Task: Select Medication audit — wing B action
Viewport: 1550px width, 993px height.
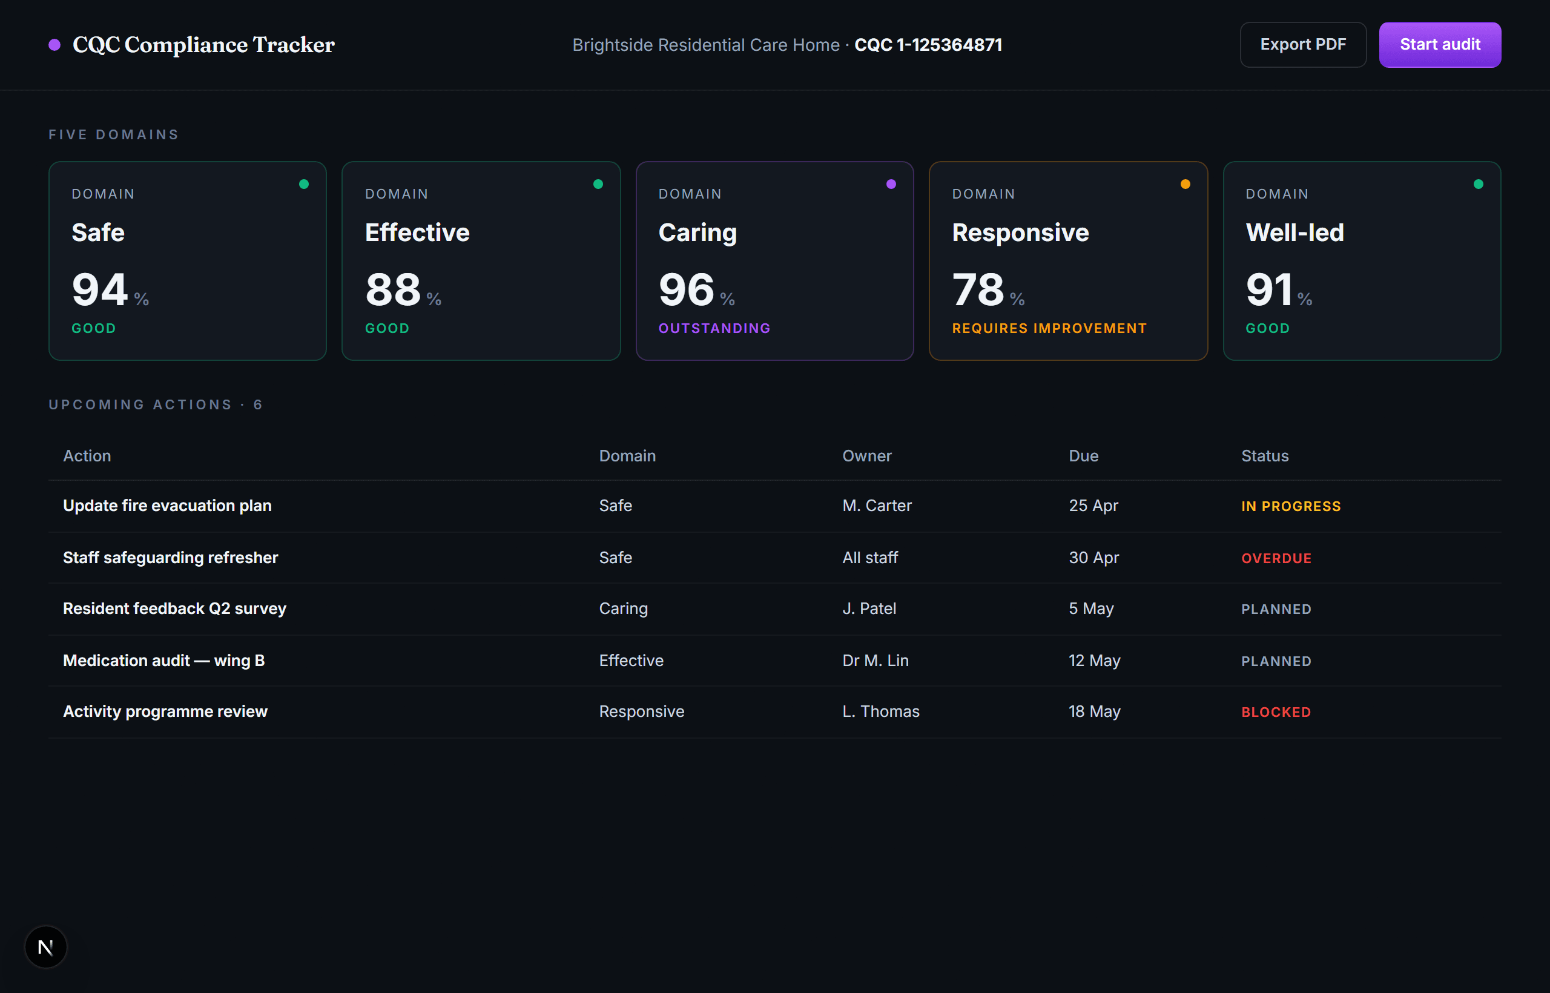Action: (x=163, y=660)
